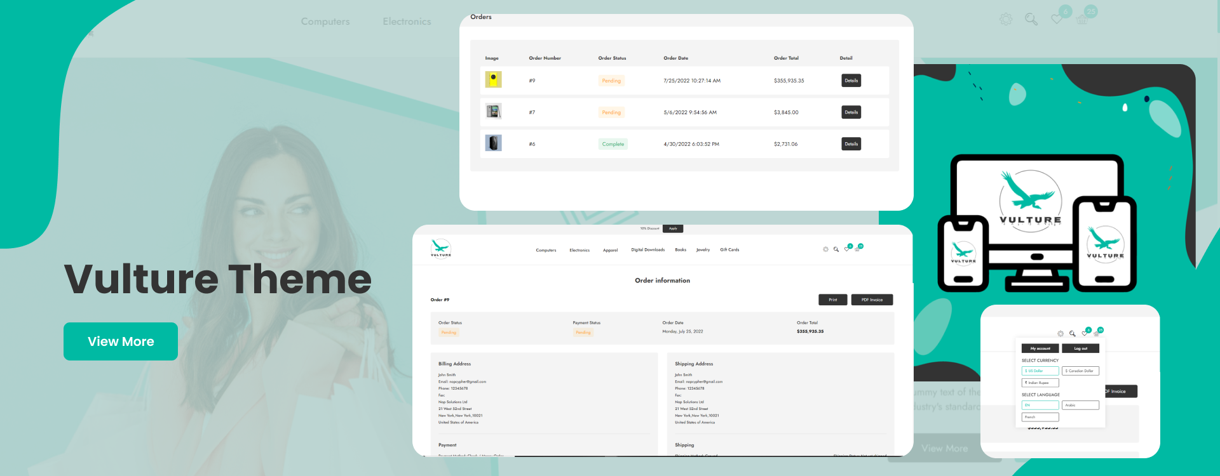This screenshot has width=1220, height=476.
Task: Open the Digital Downloads menu item
Action: (x=647, y=249)
